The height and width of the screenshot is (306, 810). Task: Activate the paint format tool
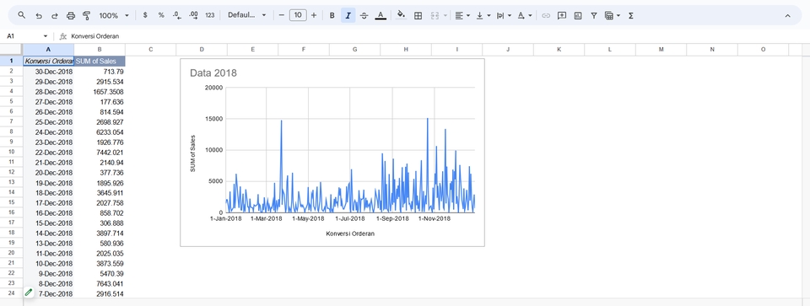click(x=87, y=15)
